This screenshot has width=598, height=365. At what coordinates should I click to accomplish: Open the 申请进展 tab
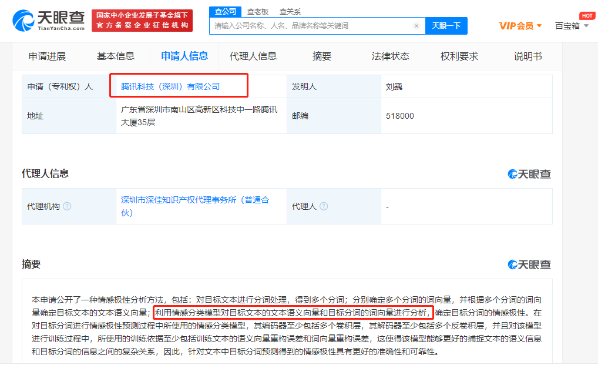(48, 56)
